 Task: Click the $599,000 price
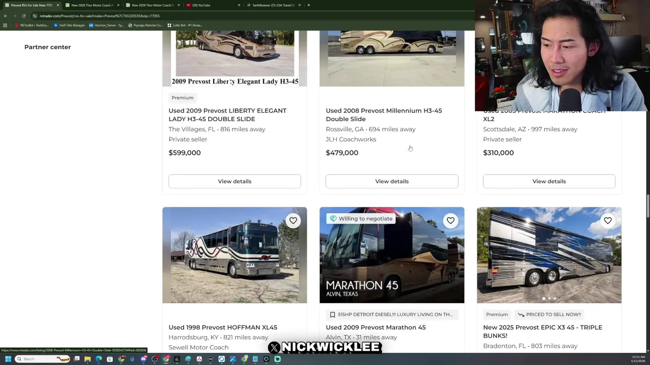[184, 153]
